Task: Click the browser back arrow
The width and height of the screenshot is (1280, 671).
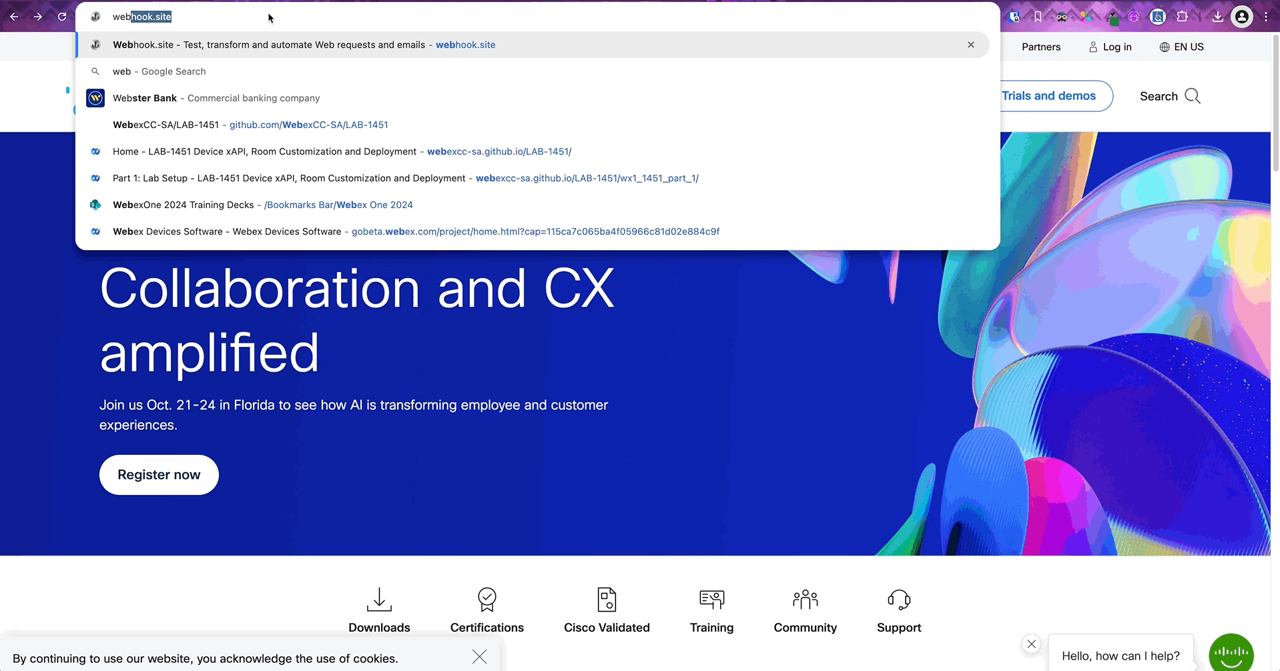Action: (x=14, y=17)
